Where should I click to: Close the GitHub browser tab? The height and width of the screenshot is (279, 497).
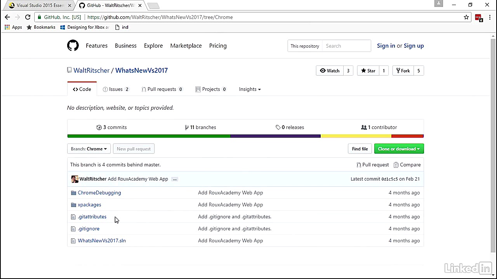point(140,5)
